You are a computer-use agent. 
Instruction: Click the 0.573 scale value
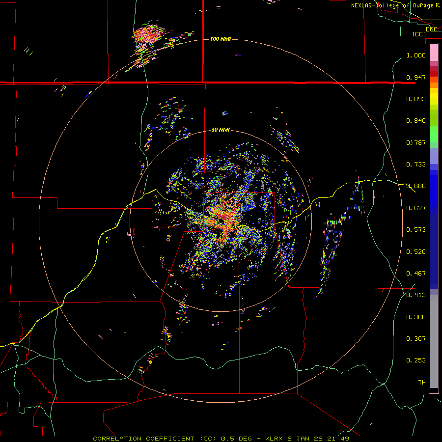416,230
